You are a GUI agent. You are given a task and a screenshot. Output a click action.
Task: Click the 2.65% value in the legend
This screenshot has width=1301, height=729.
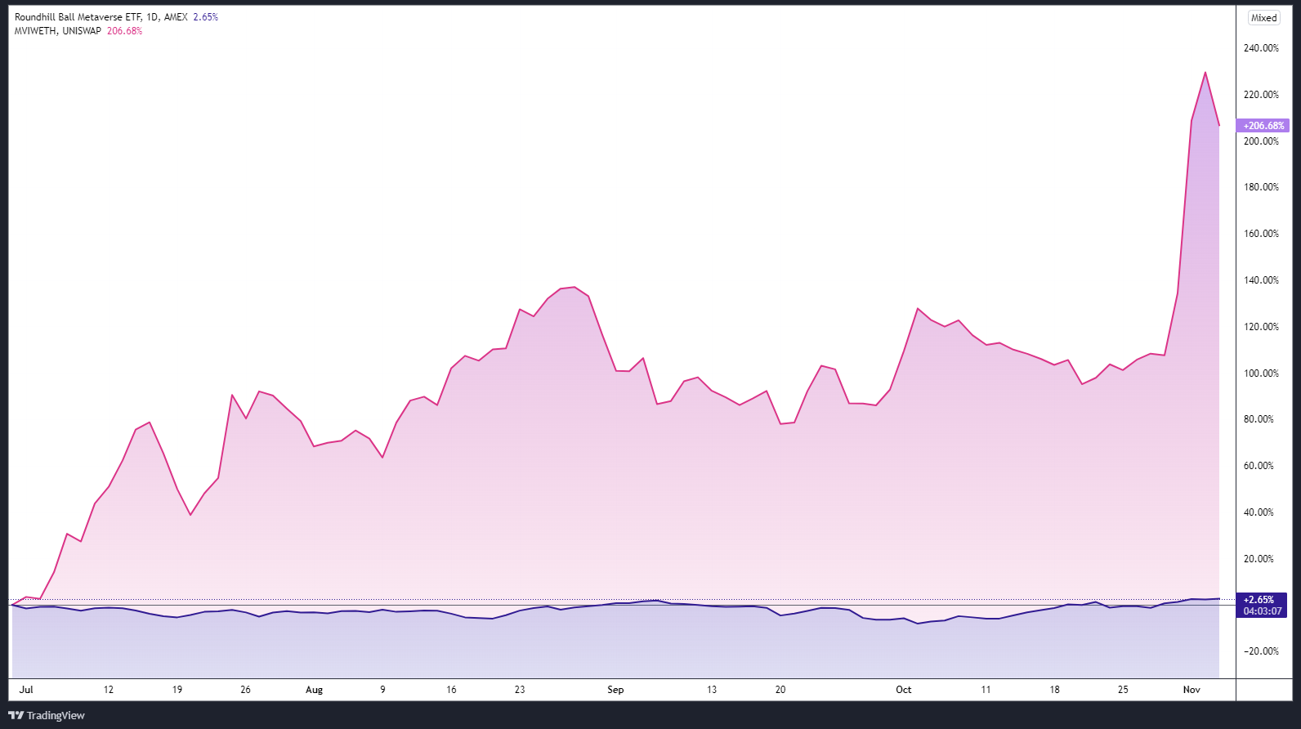pyautogui.click(x=205, y=17)
